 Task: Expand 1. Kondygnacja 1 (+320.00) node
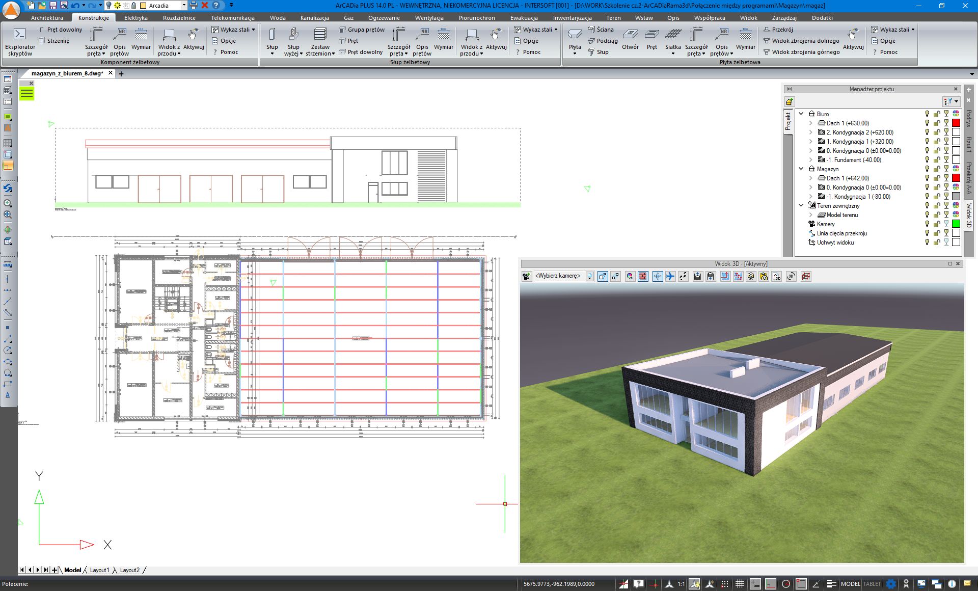click(x=811, y=142)
